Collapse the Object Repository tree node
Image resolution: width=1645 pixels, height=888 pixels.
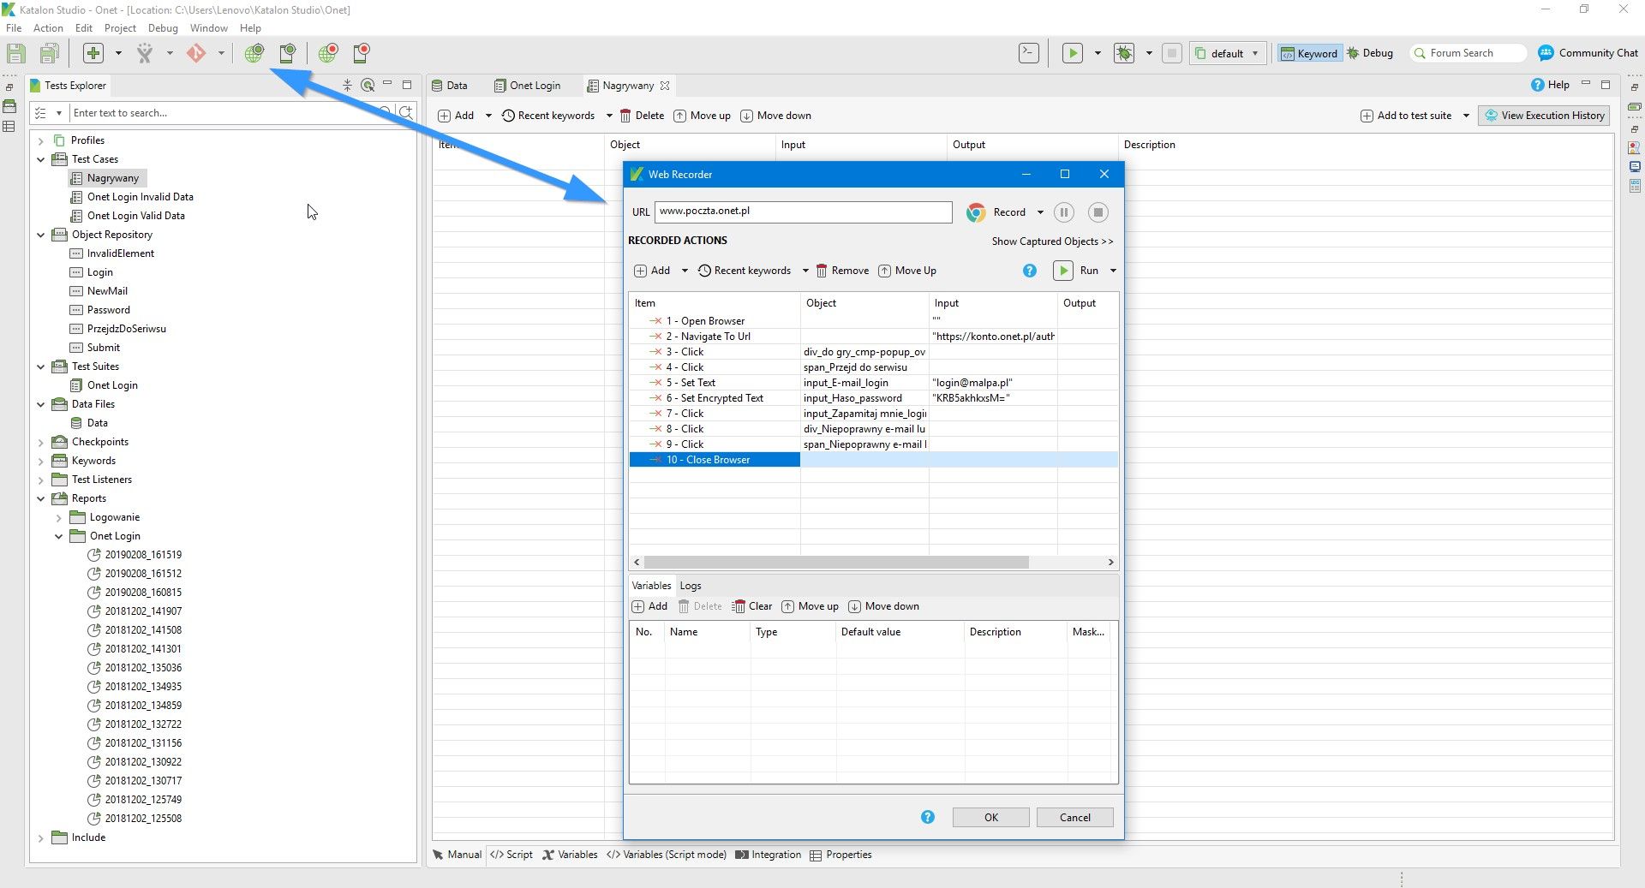point(40,235)
